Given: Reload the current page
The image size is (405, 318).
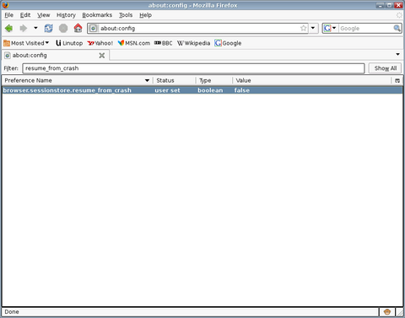Looking at the screenshot, I should tap(48, 28).
